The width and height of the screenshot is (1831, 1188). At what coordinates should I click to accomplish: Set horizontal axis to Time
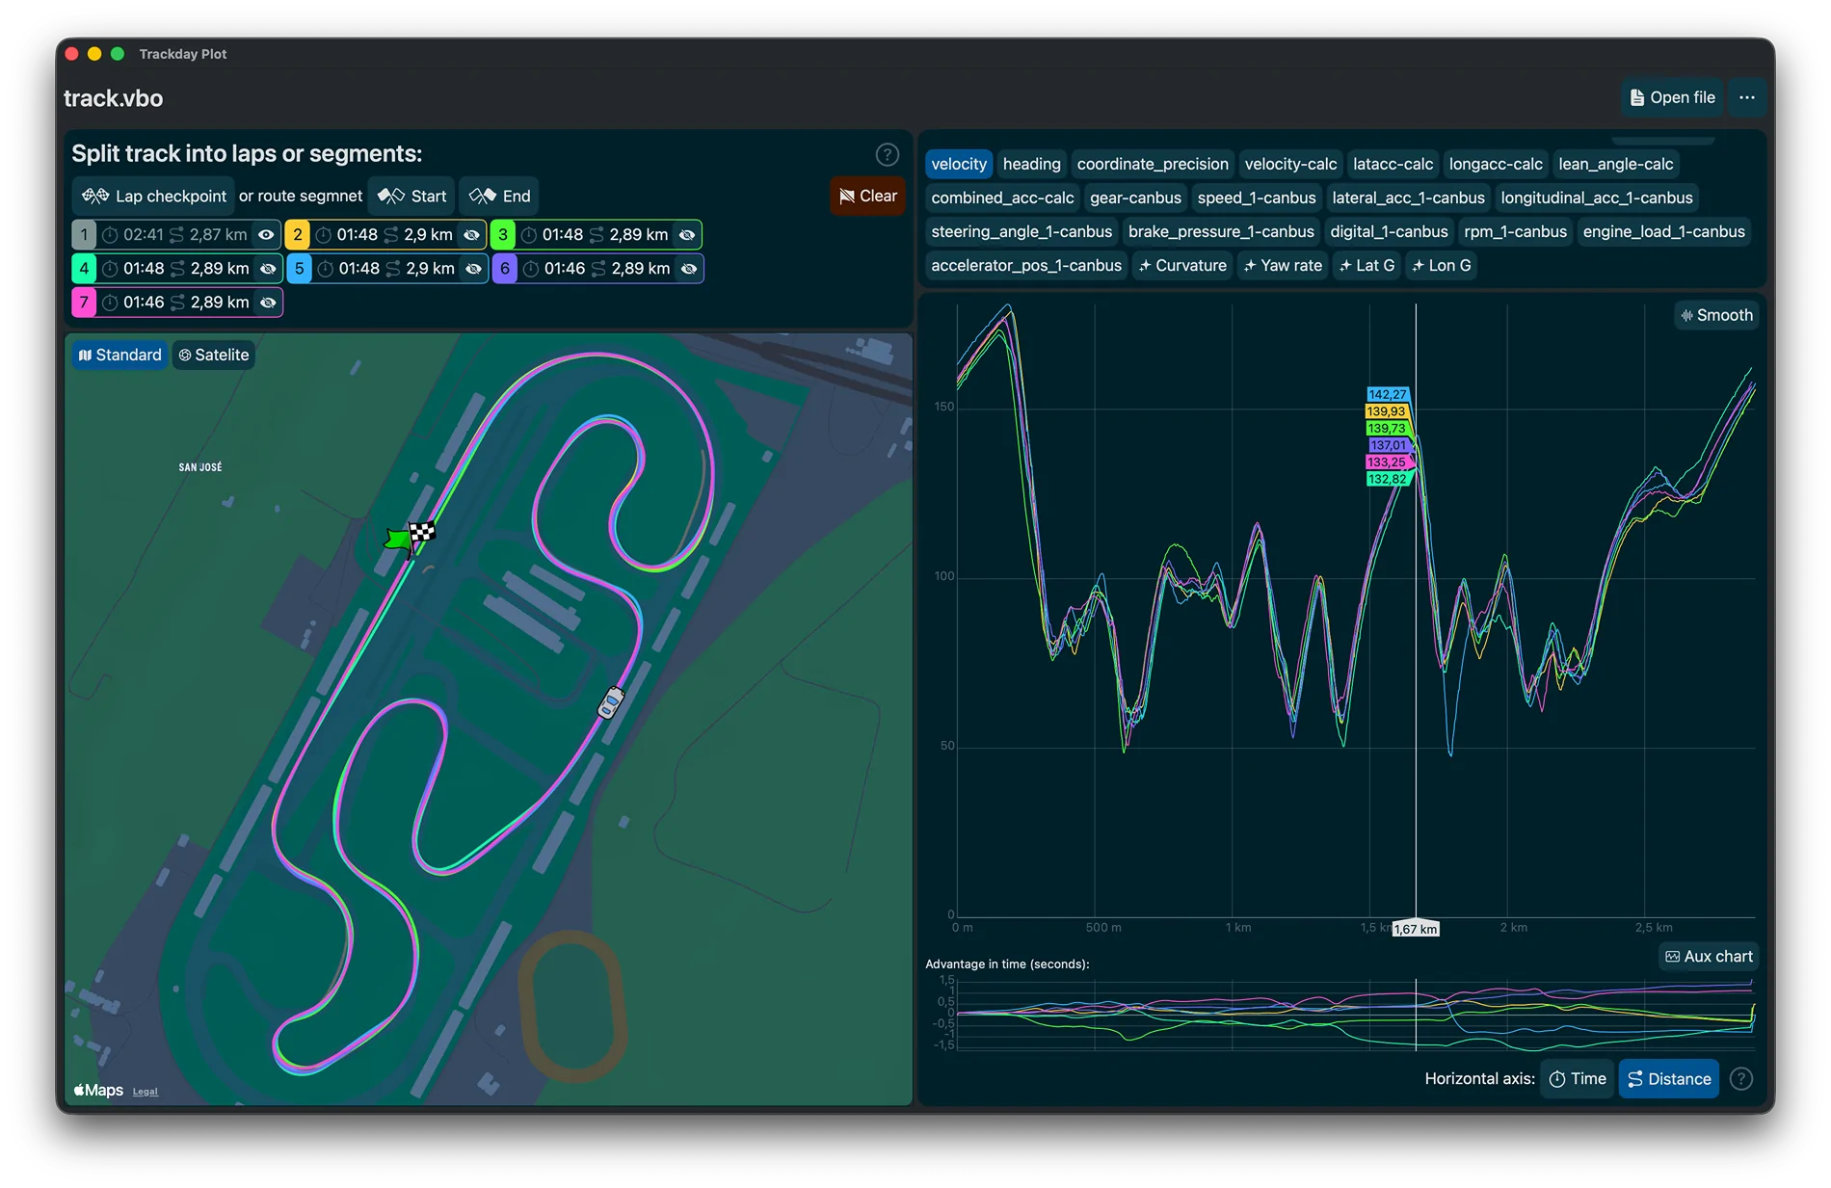click(x=1577, y=1079)
